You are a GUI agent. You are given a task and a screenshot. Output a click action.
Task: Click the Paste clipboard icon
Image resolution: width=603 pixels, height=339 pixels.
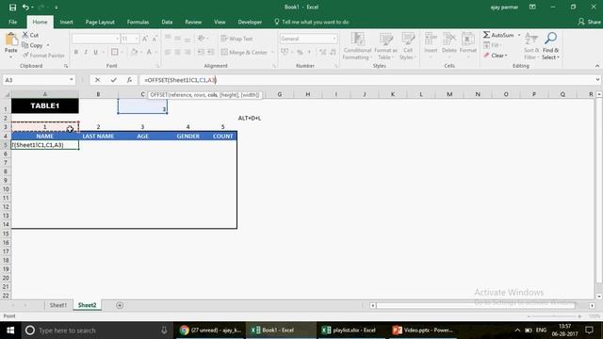11,40
